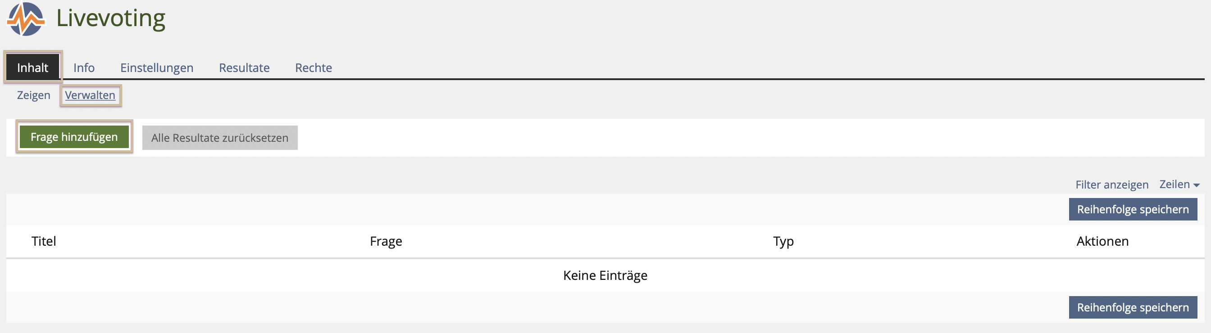Click the upper Reihenfolge speichern button

(x=1133, y=210)
